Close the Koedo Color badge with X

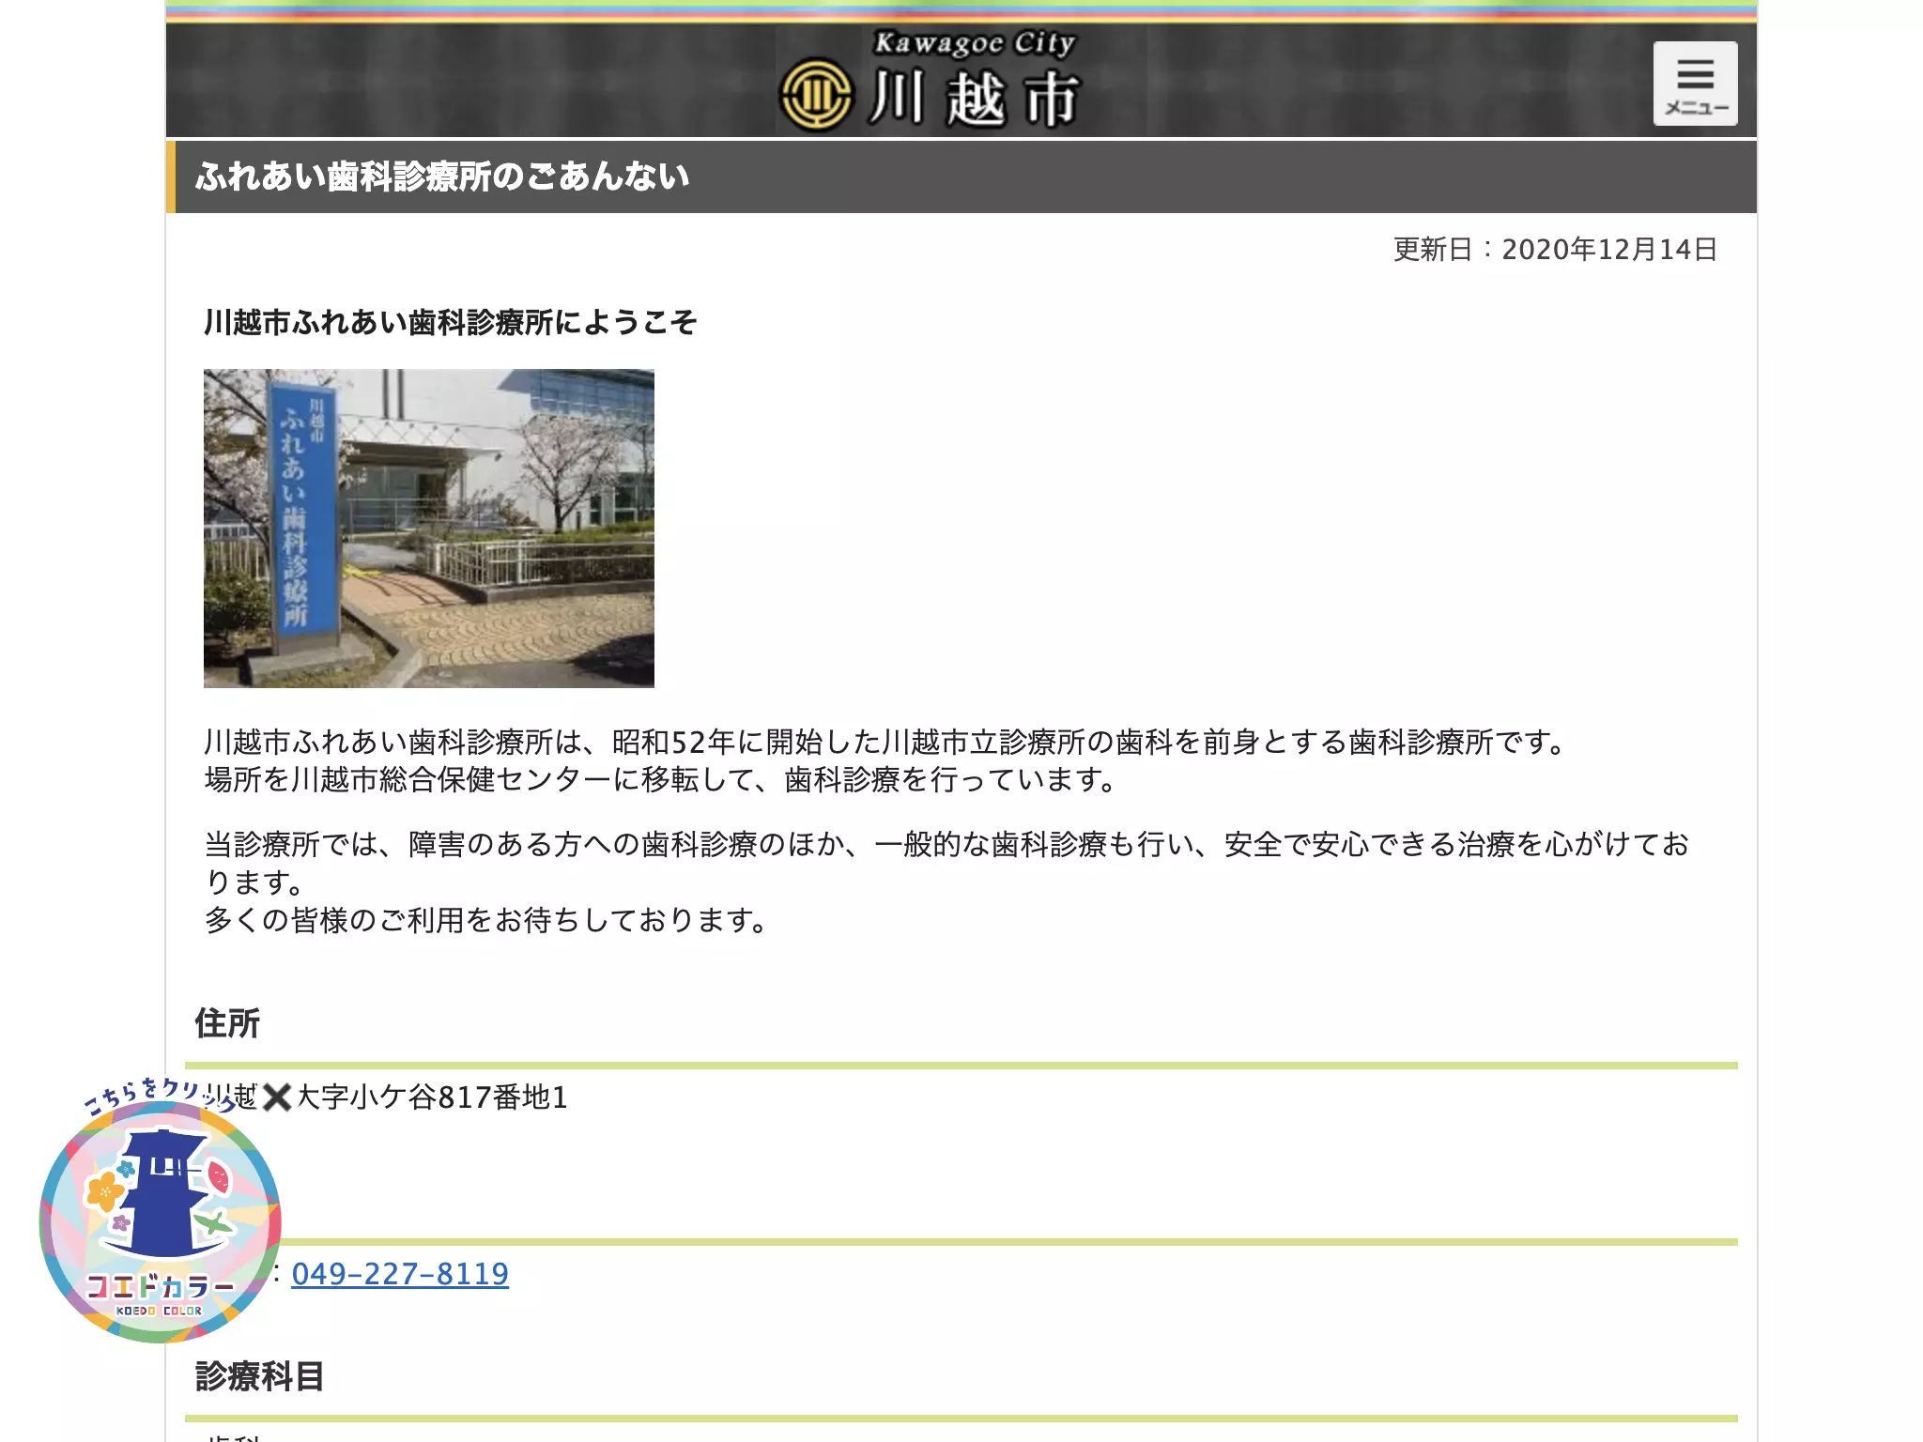277,1097
